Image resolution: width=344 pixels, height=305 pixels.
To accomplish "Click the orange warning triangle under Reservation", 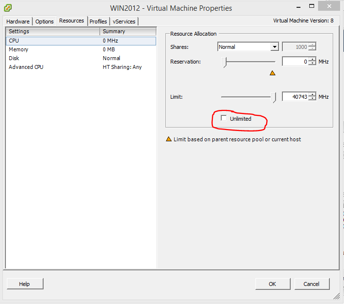I will click(273, 73).
